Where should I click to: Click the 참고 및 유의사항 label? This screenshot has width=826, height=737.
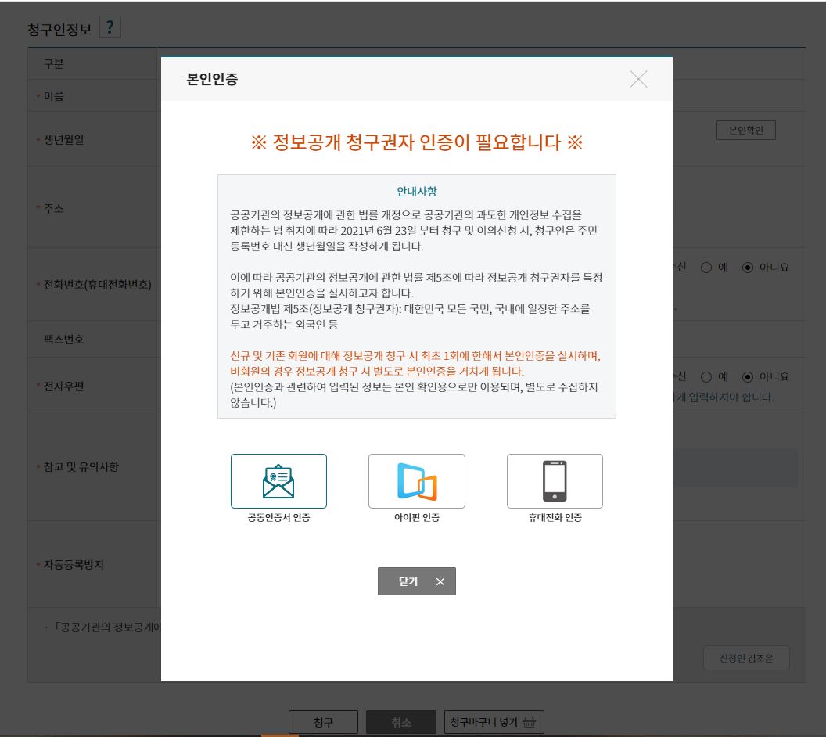click(x=81, y=467)
